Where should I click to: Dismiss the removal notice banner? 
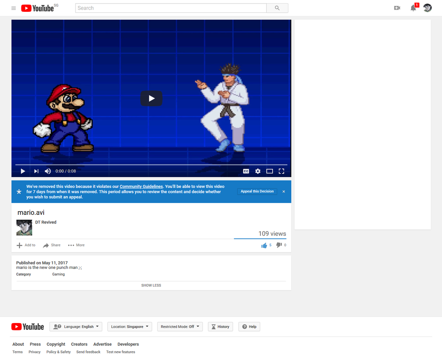284,192
